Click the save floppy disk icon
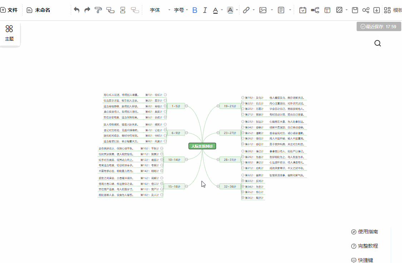This screenshot has height=263, width=402. point(355,10)
